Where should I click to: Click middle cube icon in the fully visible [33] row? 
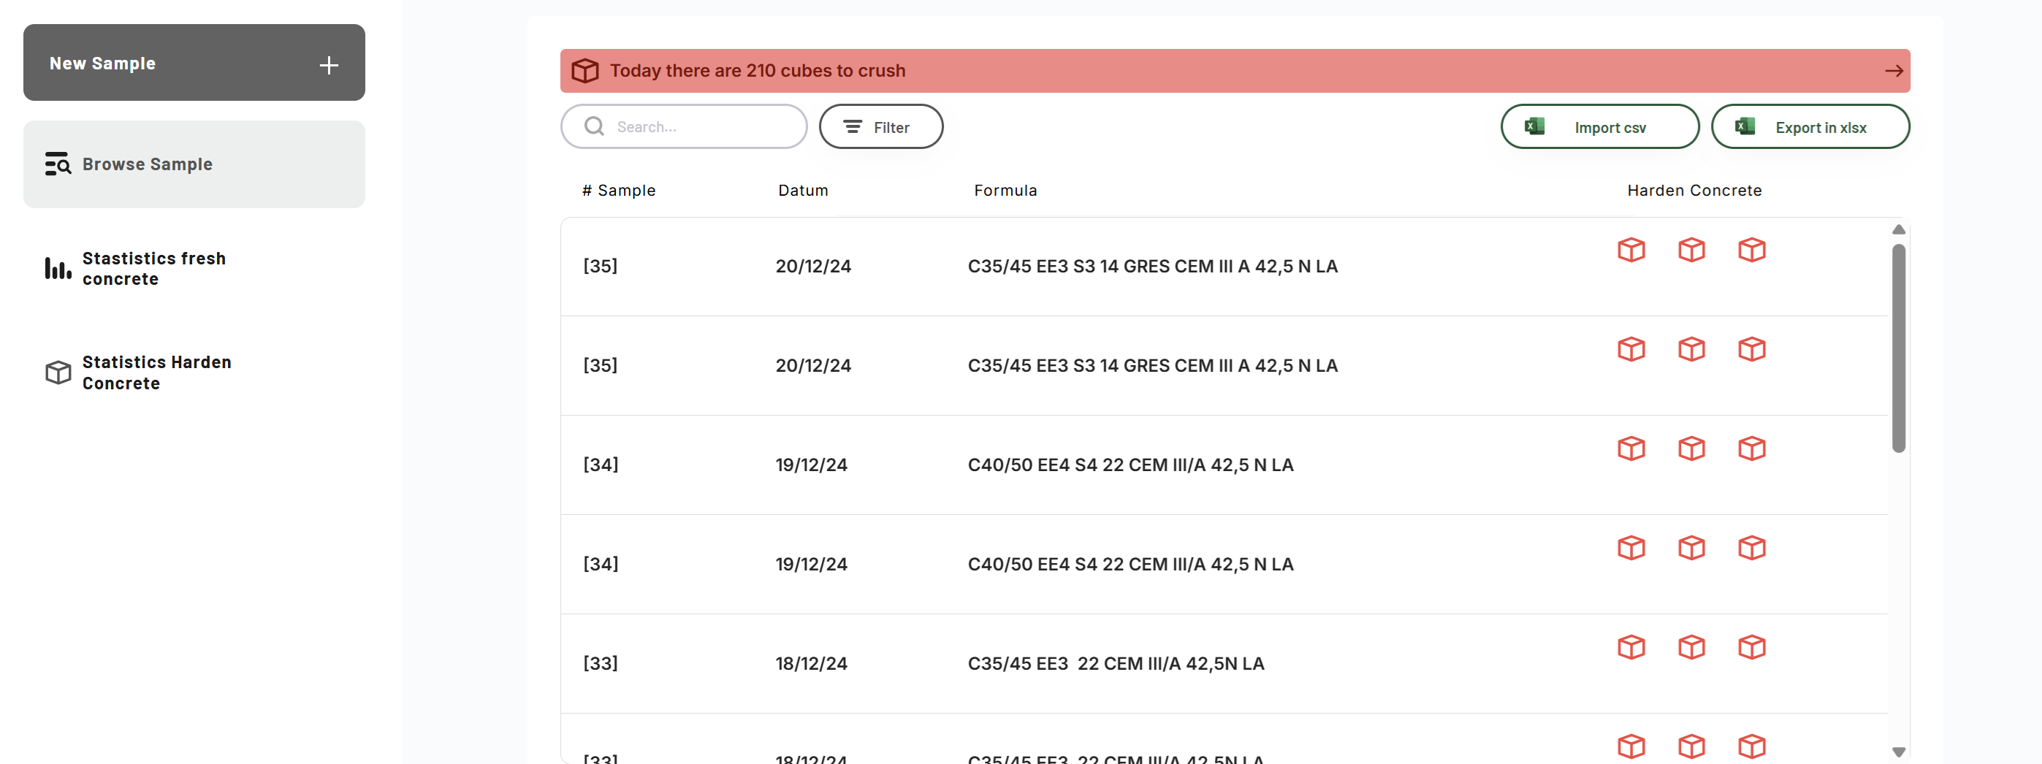[x=1691, y=647]
